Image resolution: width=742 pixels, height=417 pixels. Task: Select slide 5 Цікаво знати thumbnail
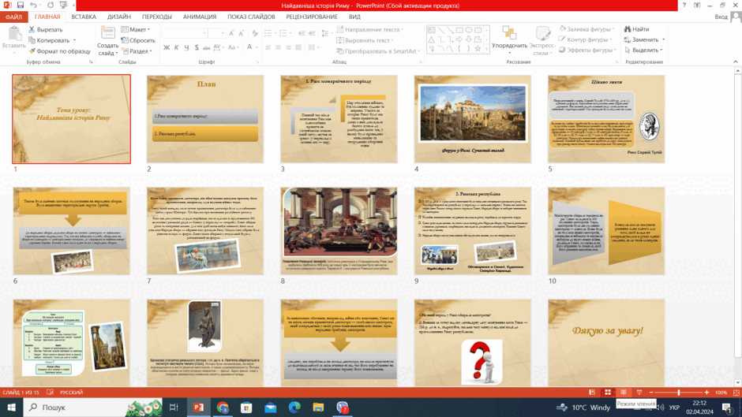point(606,119)
